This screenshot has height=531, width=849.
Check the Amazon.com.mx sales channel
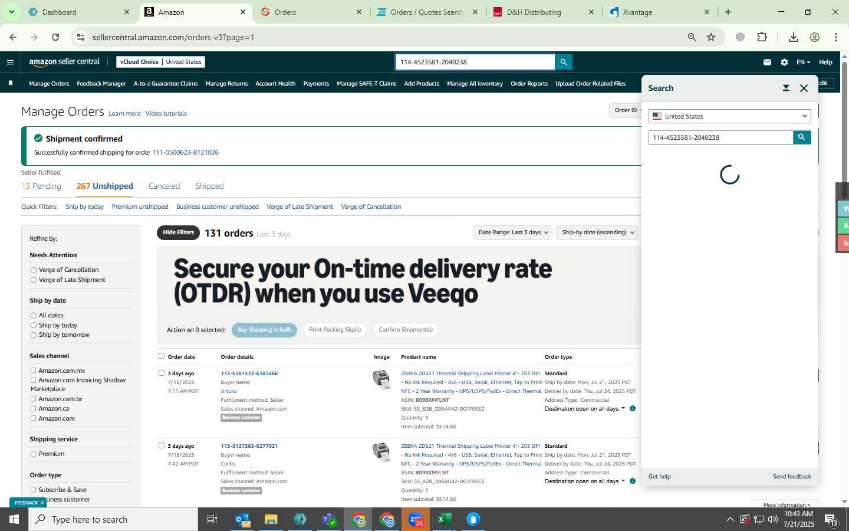(34, 371)
